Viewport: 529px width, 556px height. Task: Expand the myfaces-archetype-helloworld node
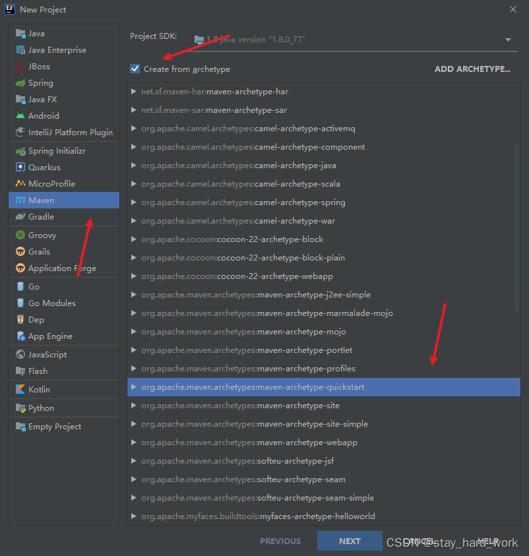point(134,516)
